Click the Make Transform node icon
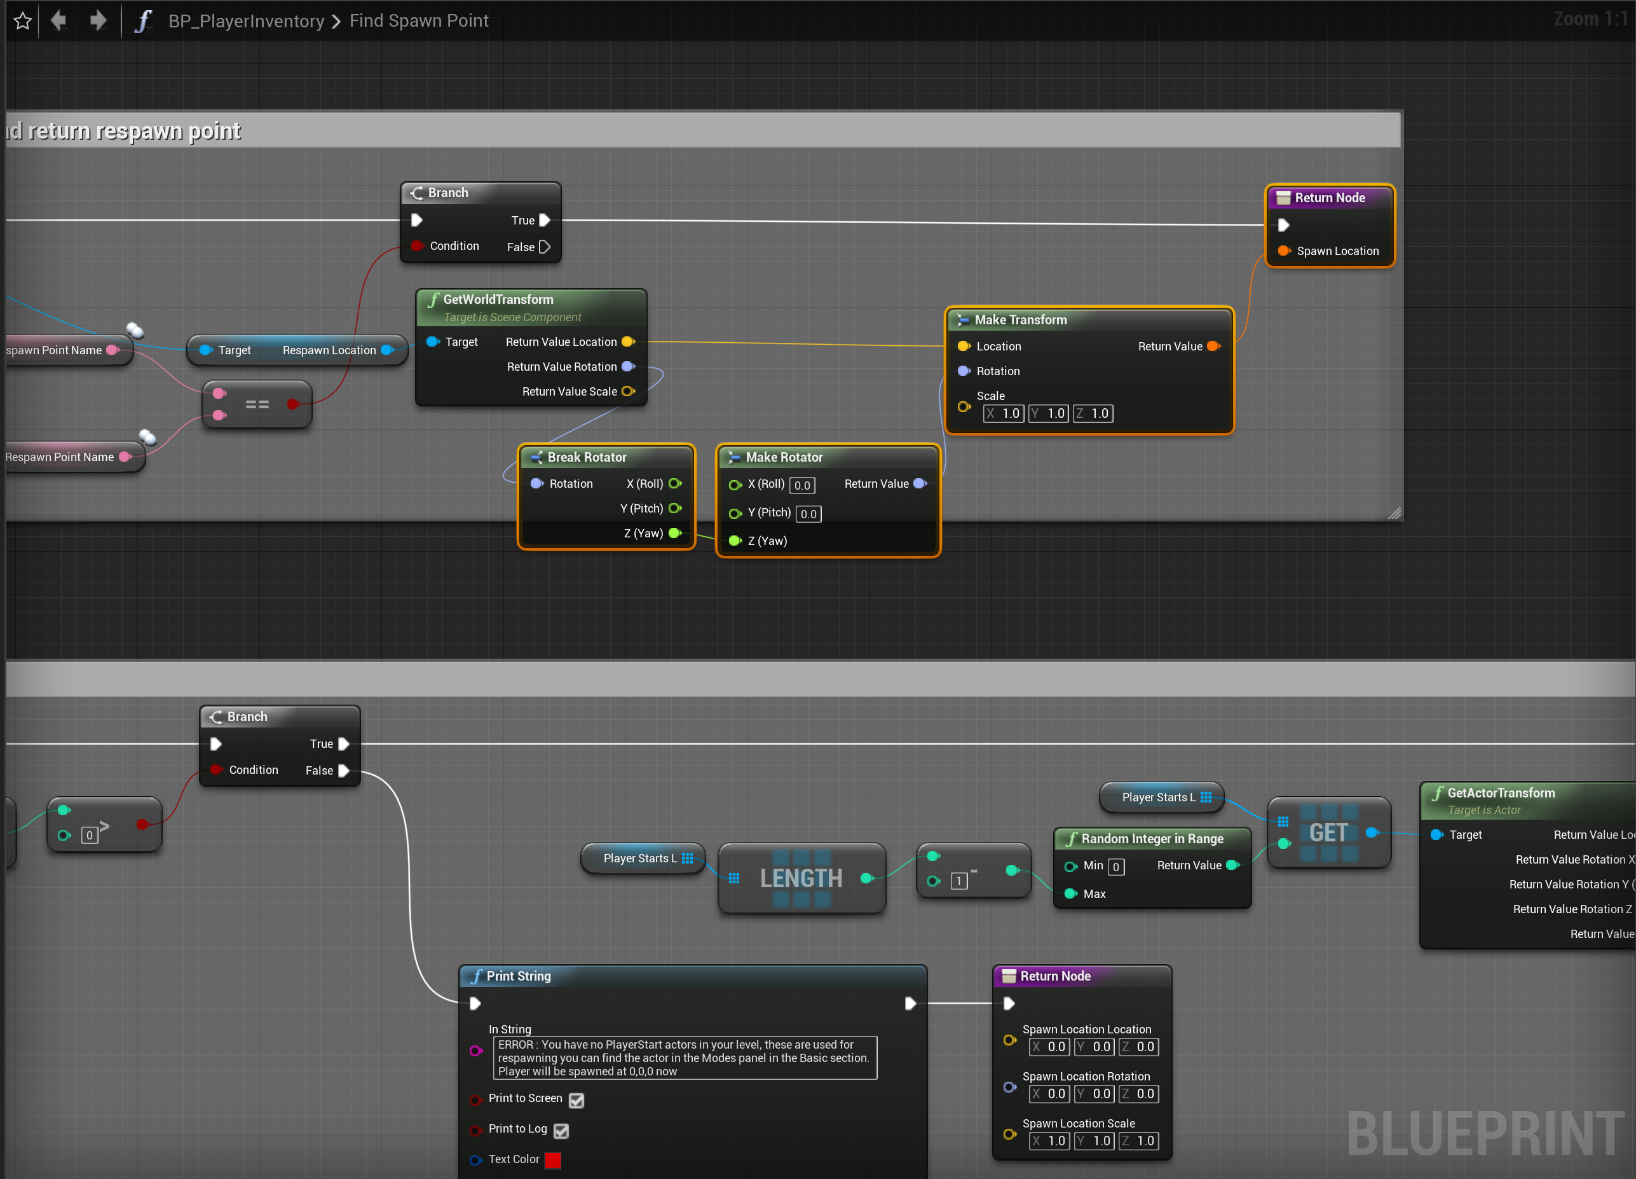 pyautogui.click(x=963, y=320)
